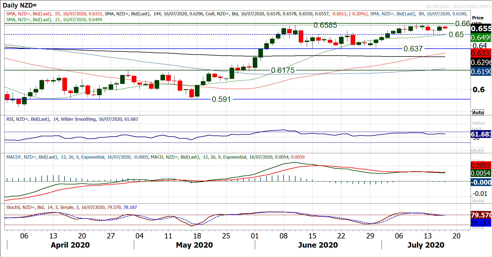Click date 27 on the April time axis
492x257 pixels.
[x=111, y=236]
